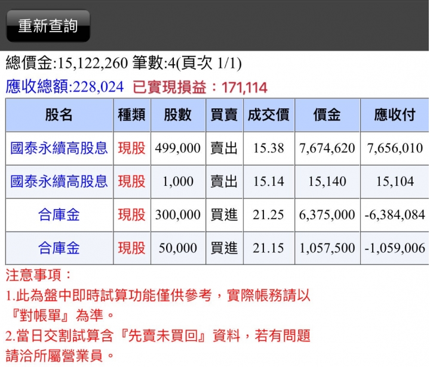Click the note line containing 『先賣未買回』資料

tap(158, 336)
